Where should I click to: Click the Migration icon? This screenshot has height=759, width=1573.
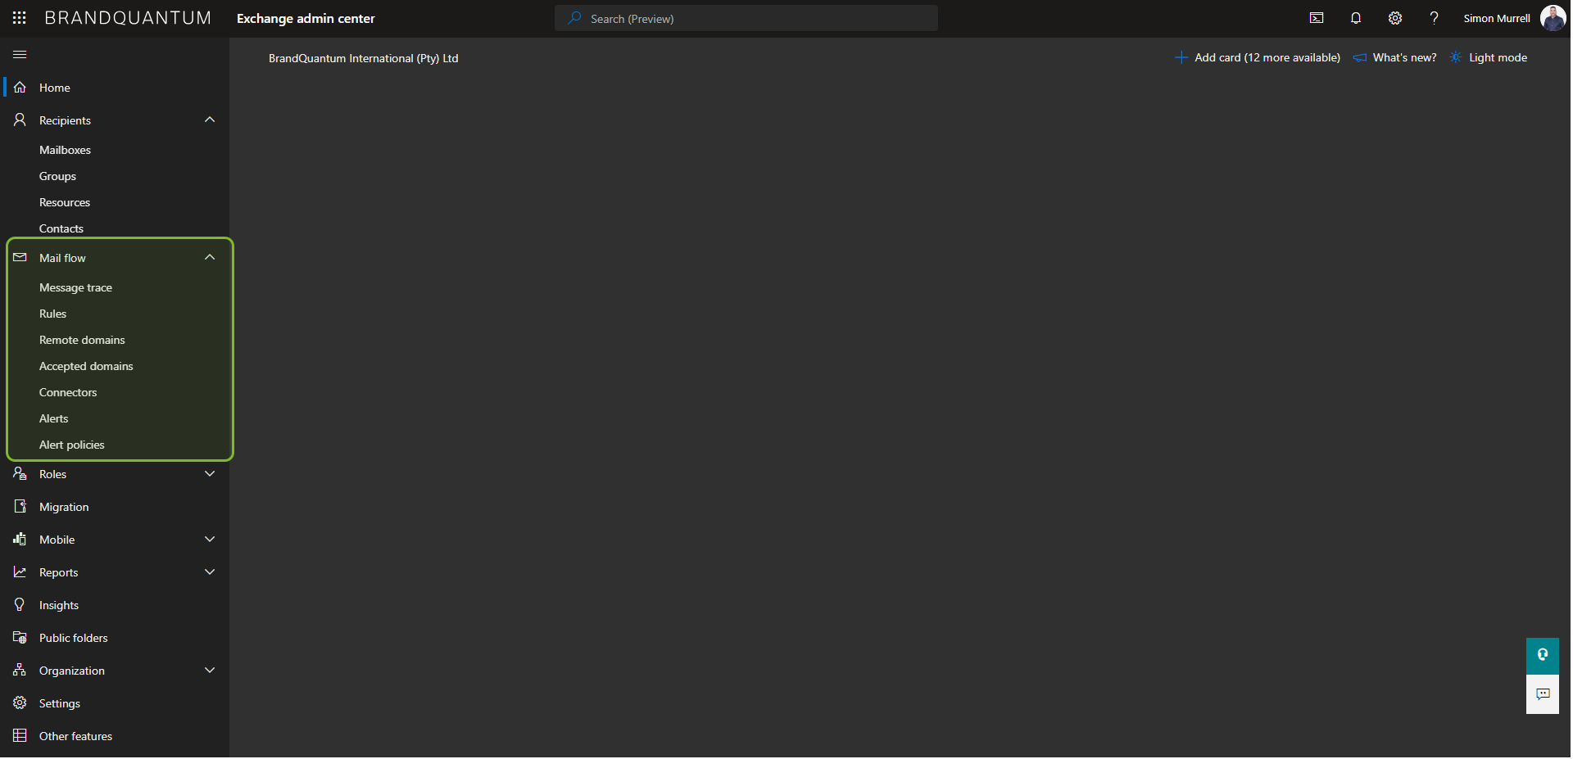point(20,507)
